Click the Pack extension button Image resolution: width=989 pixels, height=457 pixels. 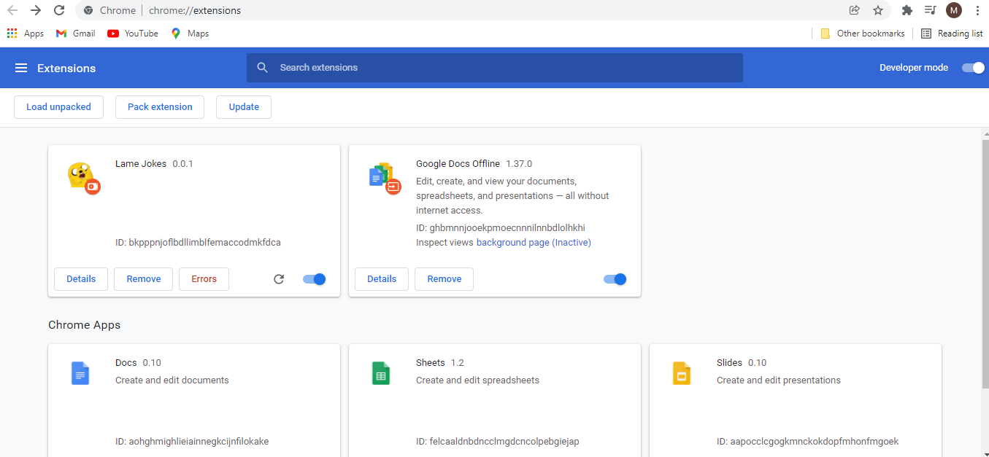pos(160,107)
